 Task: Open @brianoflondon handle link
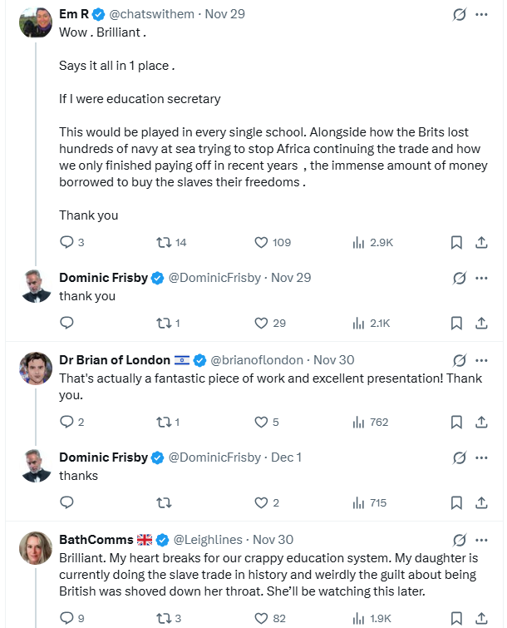[258, 360]
